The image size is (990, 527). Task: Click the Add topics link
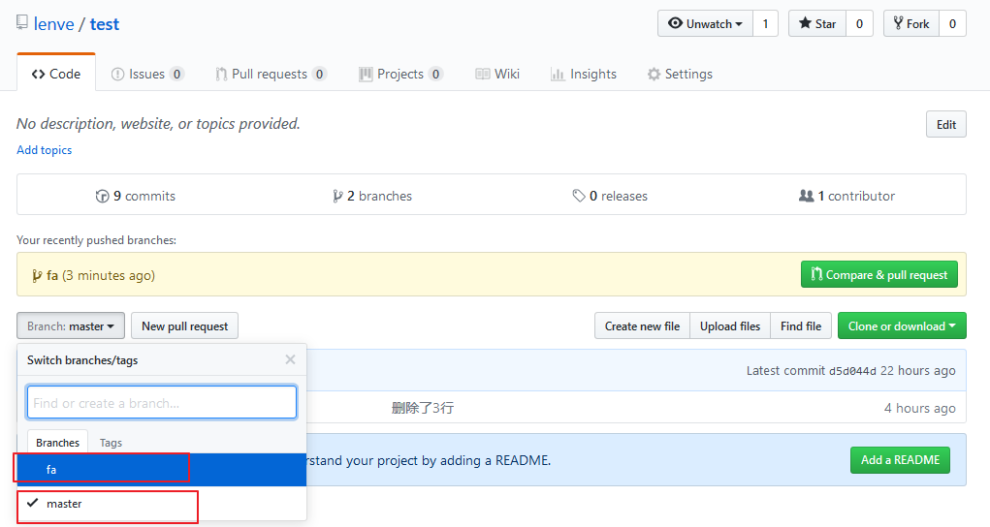[x=45, y=150]
